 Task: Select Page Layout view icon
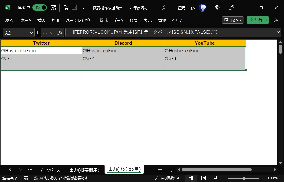pyautogui.click(x=203, y=178)
